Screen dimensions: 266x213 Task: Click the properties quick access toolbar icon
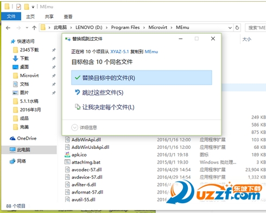(18, 7)
